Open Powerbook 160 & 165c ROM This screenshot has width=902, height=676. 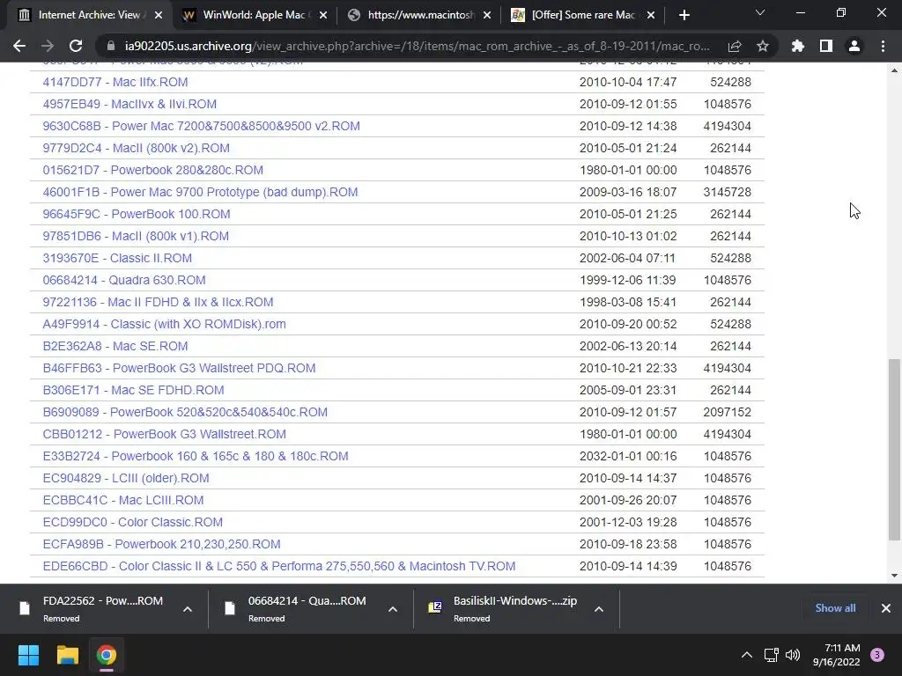pyautogui.click(x=196, y=457)
